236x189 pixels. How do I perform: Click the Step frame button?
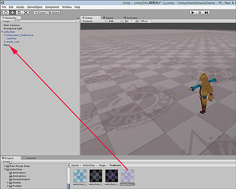[206, 13]
